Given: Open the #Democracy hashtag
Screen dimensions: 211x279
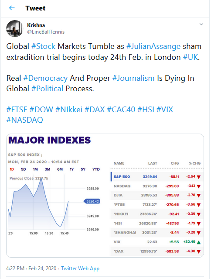Looking at the screenshot, I should (45, 78).
